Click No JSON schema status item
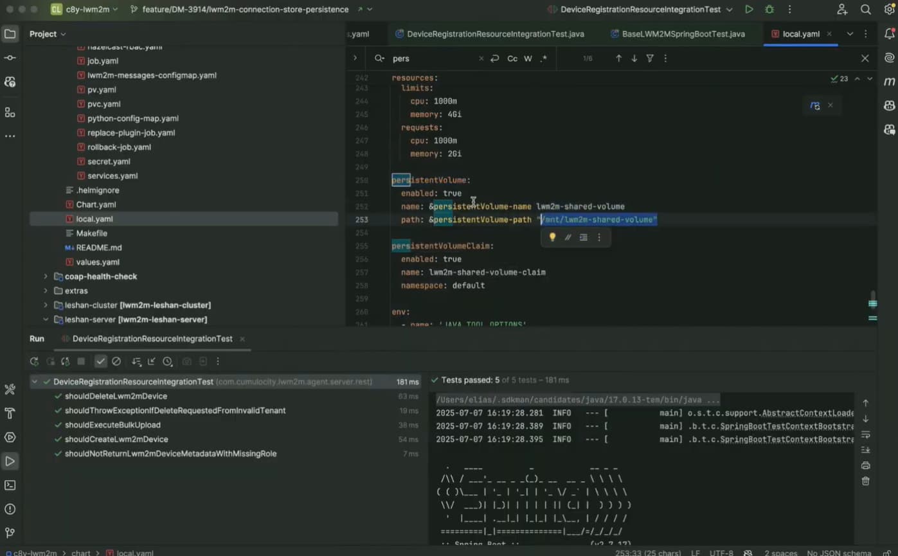The width and height of the screenshot is (898, 556). [x=839, y=553]
